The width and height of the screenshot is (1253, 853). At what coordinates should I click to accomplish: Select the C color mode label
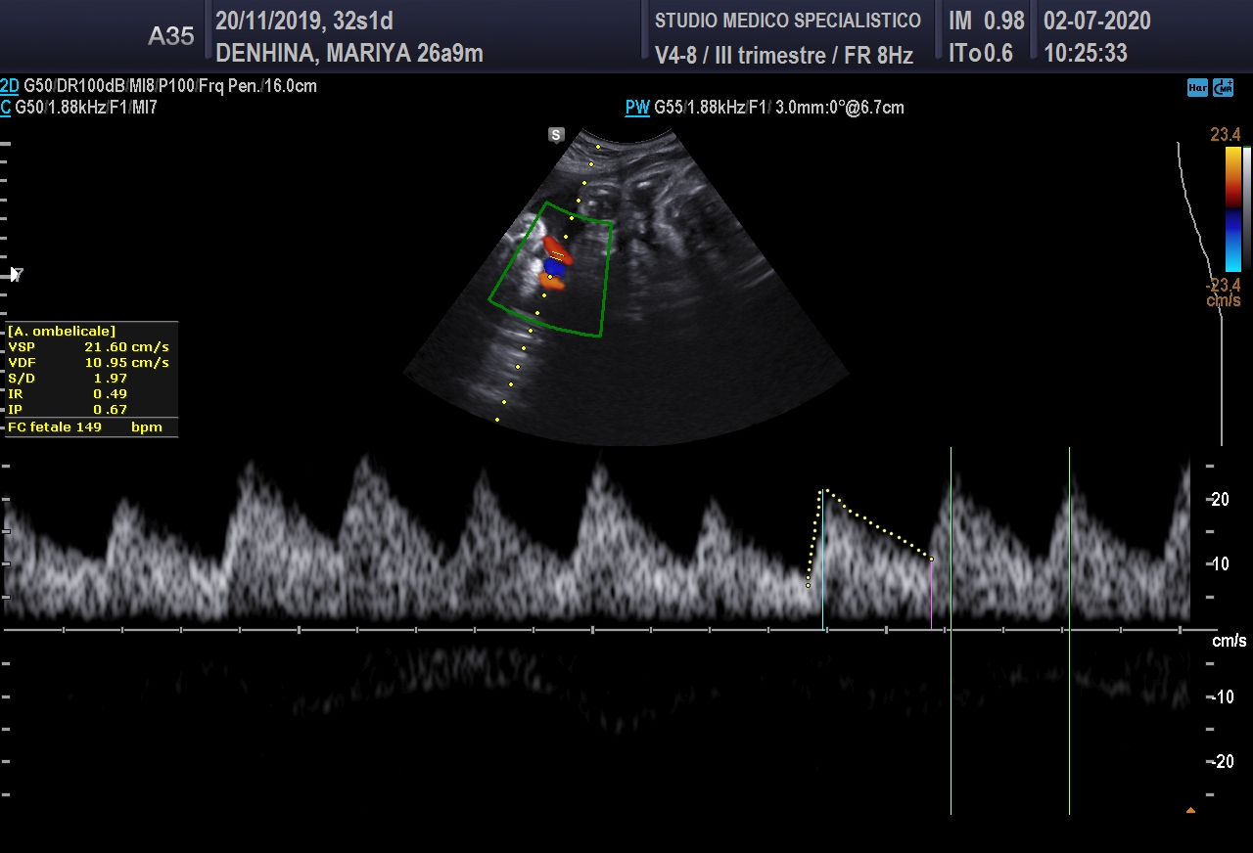pyautogui.click(x=6, y=108)
